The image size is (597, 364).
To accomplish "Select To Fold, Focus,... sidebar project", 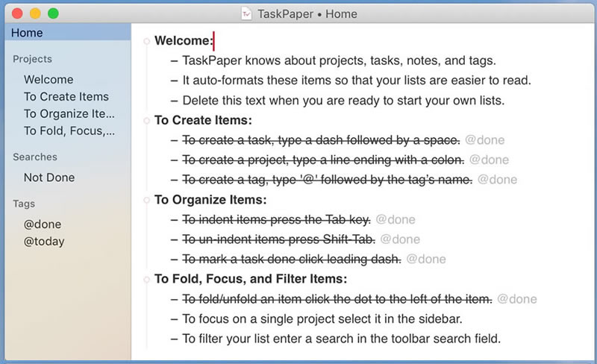I will pos(69,131).
